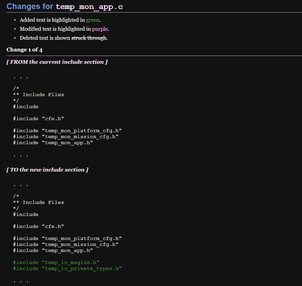Click "Include Files" comment in the FROM section
The image size is (302, 286).
pos(43,95)
